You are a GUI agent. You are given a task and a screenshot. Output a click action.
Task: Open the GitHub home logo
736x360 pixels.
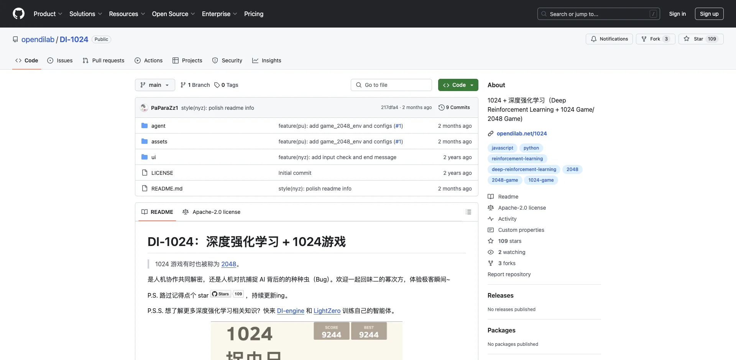click(18, 14)
